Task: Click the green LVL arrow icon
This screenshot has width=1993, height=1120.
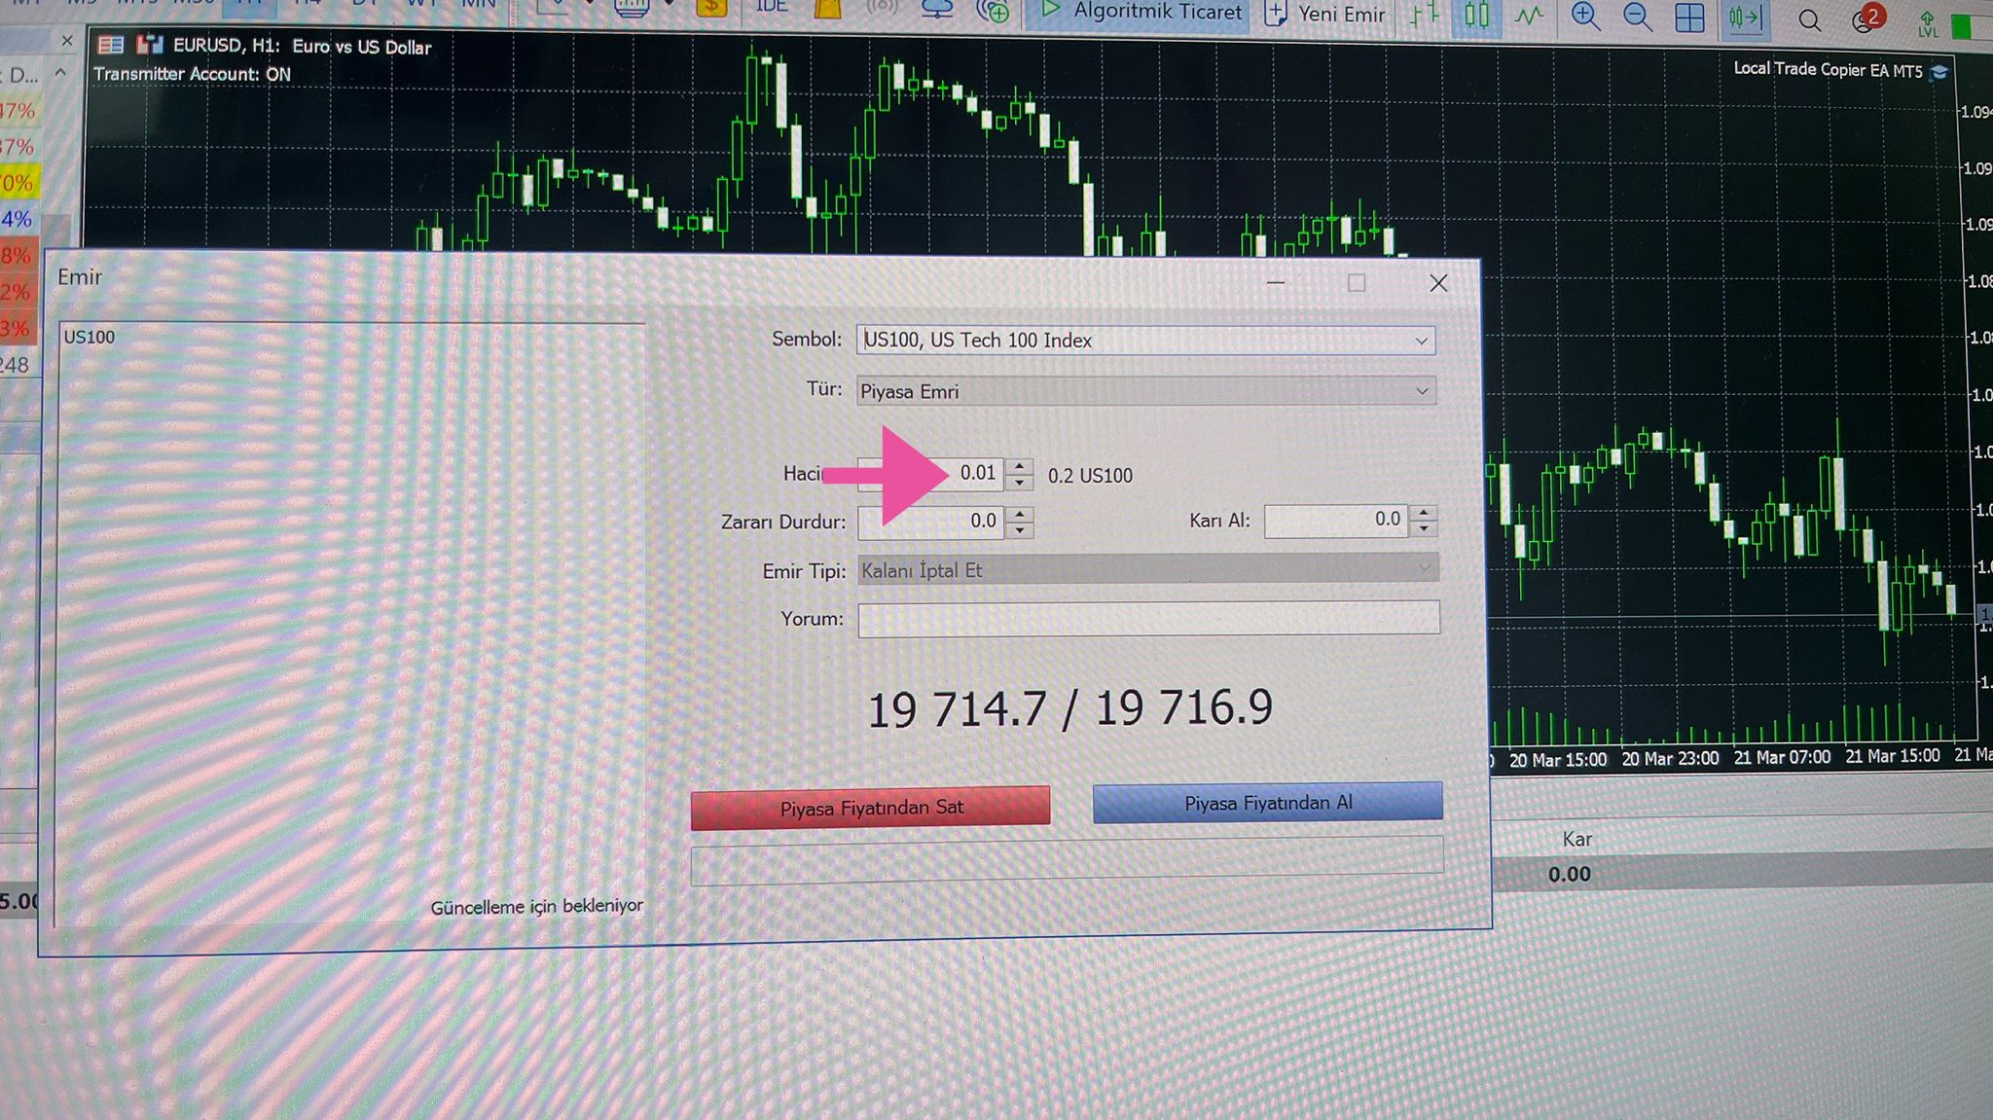Action: tap(1927, 23)
